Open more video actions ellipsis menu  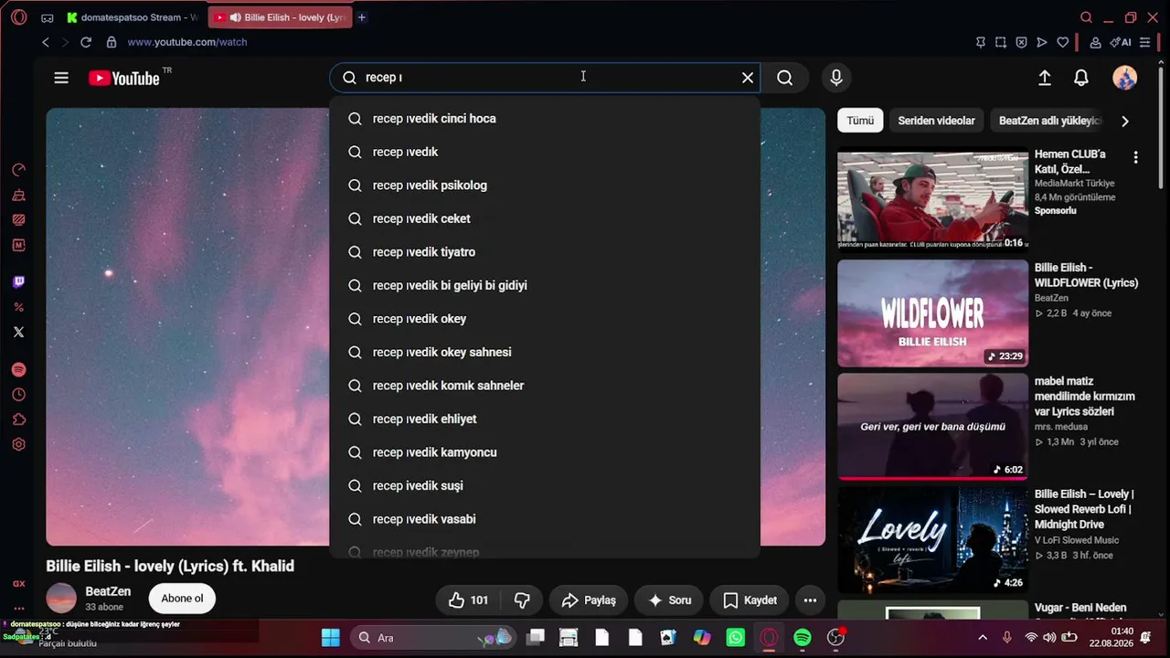coord(810,600)
